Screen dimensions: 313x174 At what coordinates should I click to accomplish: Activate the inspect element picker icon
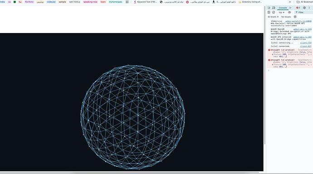click(269, 8)
